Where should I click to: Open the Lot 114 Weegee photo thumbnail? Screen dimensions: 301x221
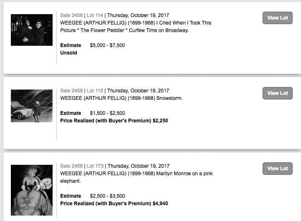[x=32, y=30]
